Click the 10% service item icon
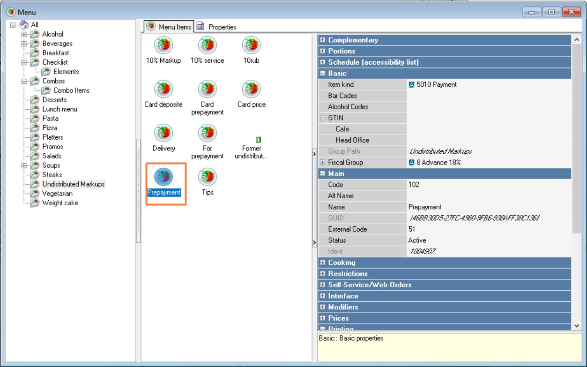This screenshot has width=587, height=367. click(x=207, y=45)
